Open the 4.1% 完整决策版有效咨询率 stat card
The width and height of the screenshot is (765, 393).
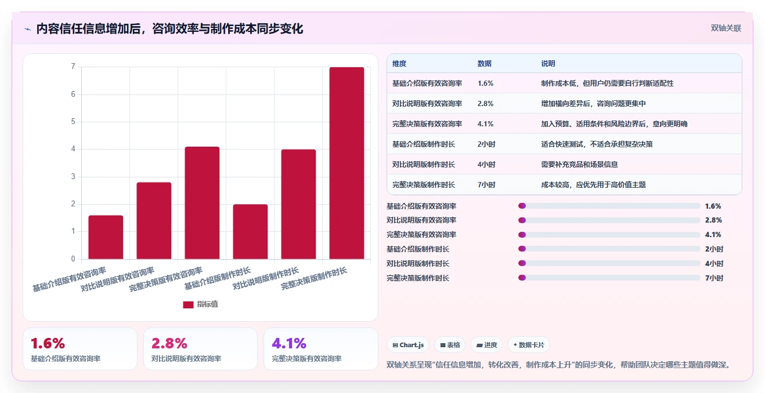click(320, 349)
